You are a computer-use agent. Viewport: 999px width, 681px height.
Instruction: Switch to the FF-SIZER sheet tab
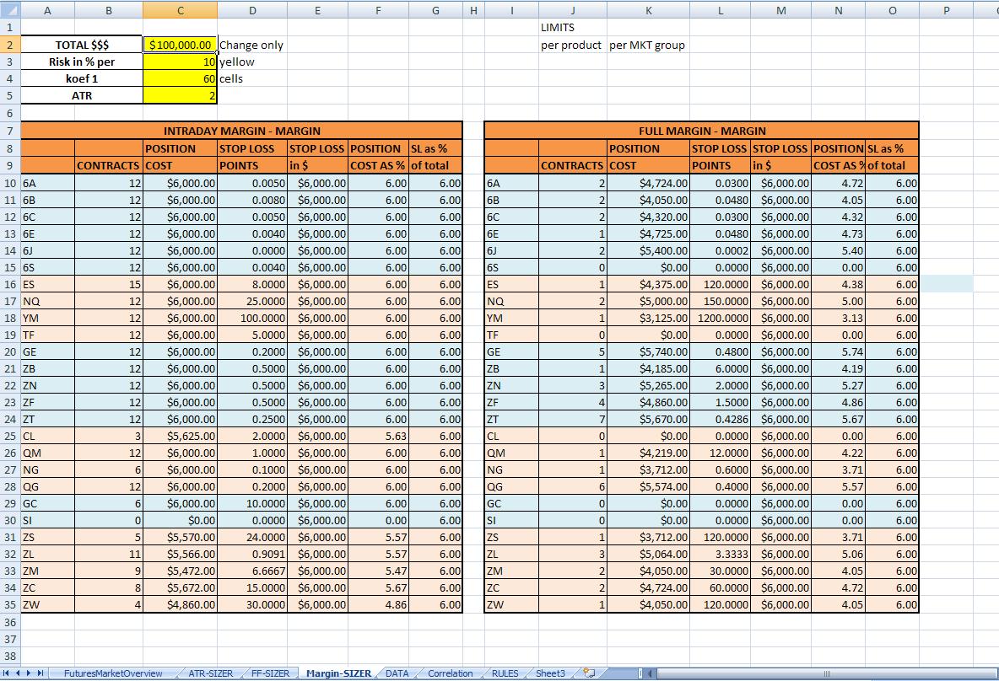tap(270, 673)
